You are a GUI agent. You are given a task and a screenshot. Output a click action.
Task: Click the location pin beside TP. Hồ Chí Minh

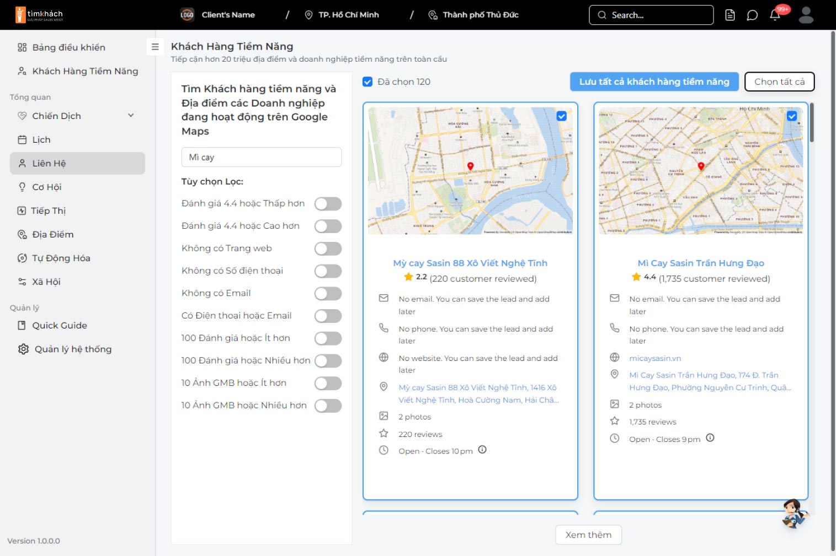309,15
